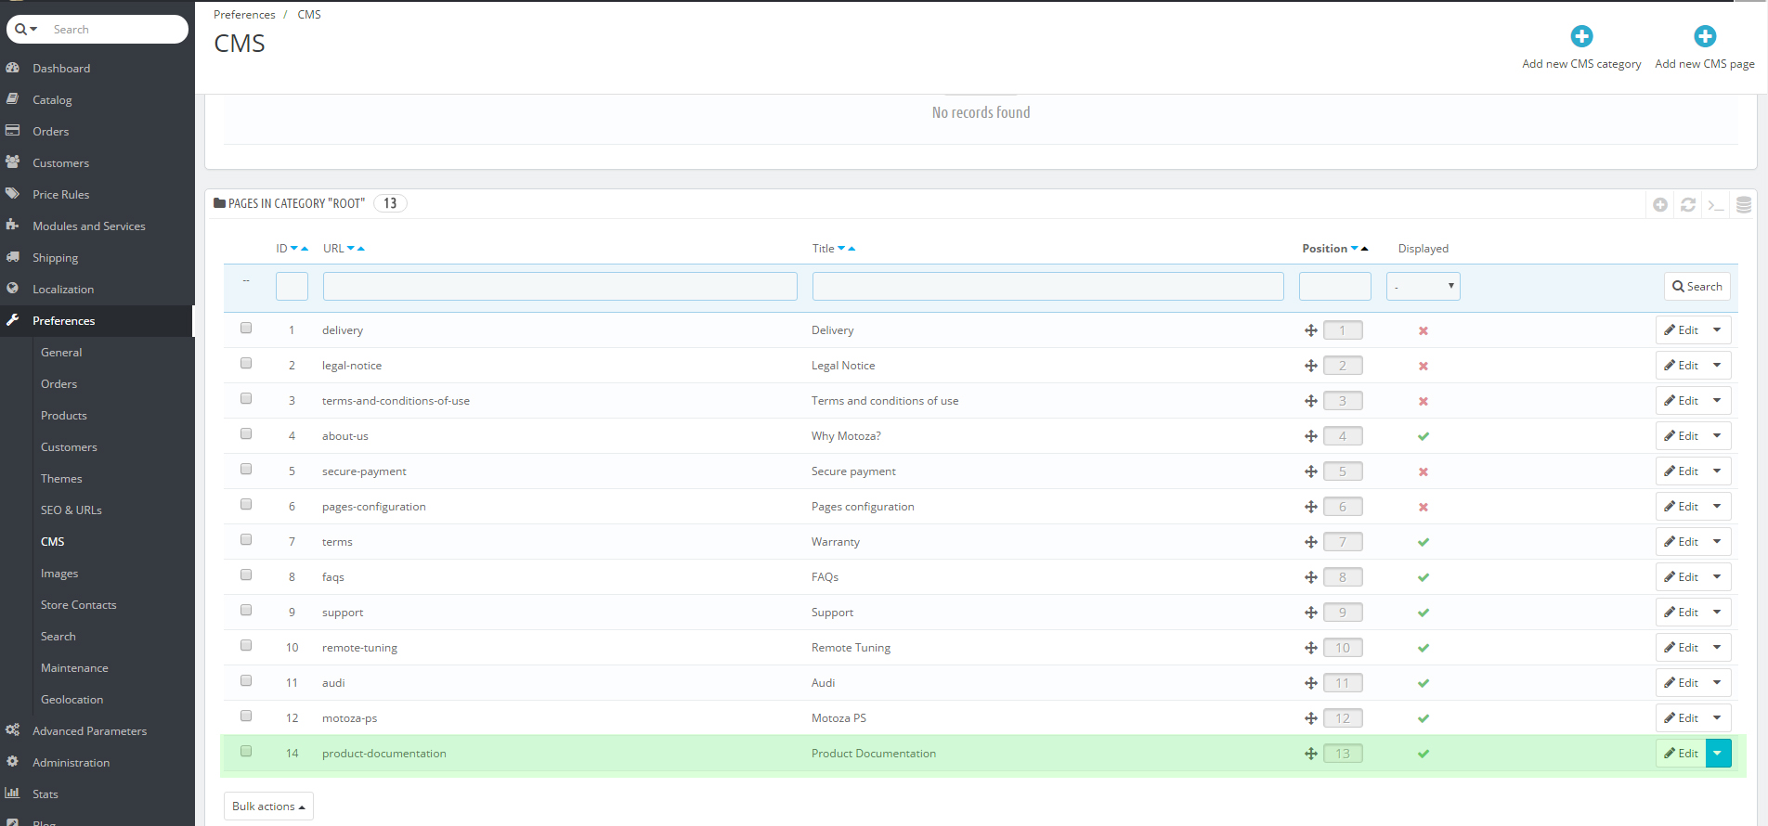Viewport: 1768px width, 826px height.
Task: Tick the checkbox for product-documentation row
Action: click(246, 752)
